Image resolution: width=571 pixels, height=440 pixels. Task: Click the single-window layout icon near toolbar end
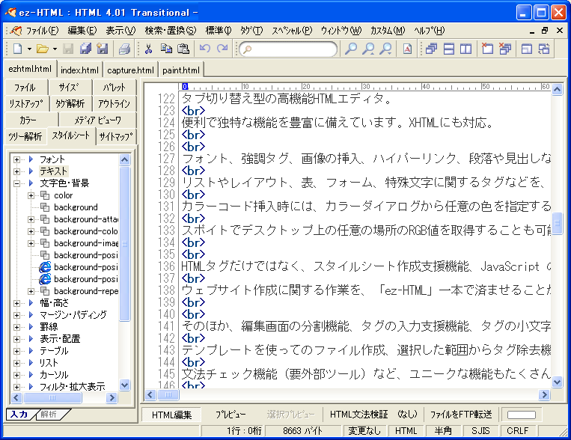click(527, 49)
